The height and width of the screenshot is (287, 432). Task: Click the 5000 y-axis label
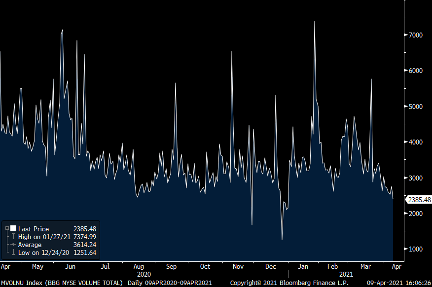coord(416,107)
